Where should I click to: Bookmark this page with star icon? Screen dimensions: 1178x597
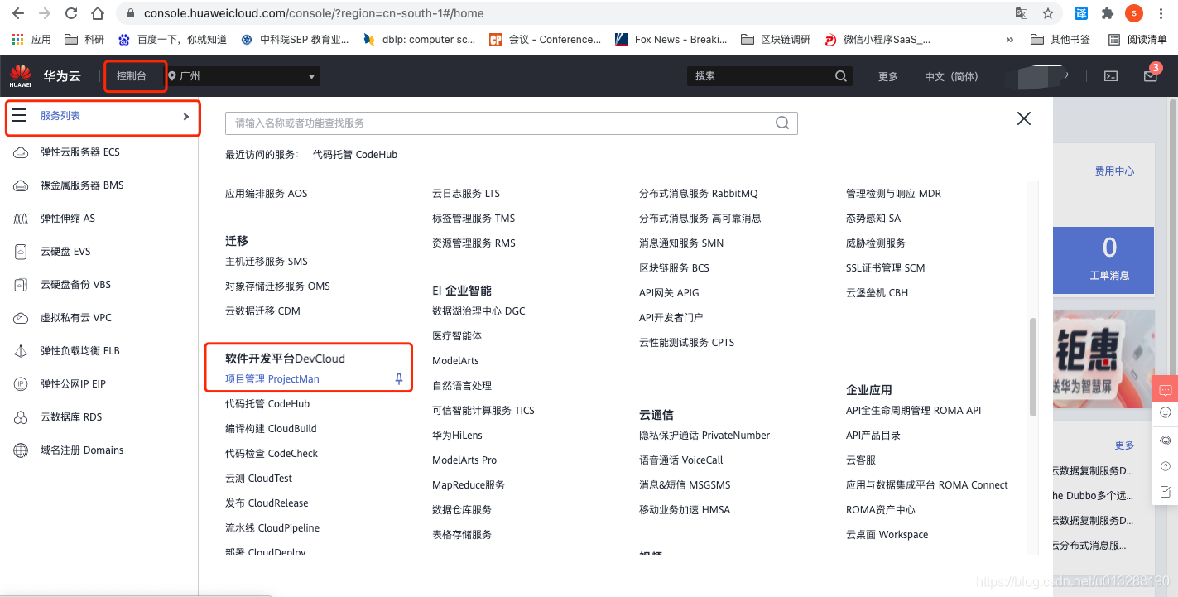pos(1048,13)
